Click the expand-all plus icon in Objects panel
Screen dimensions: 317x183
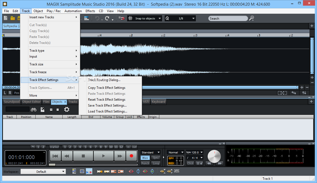51,110
